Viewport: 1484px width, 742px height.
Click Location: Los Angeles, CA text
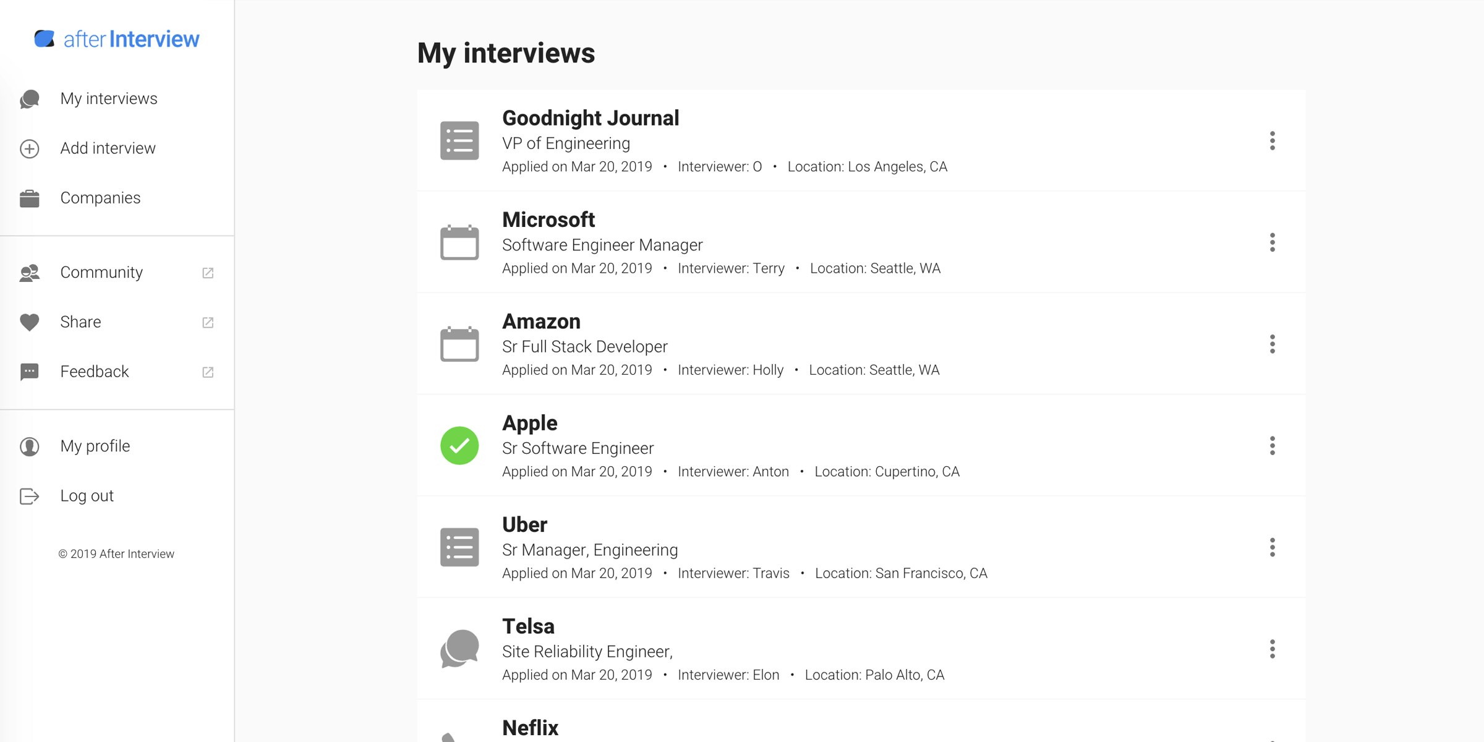click(867, 166)
